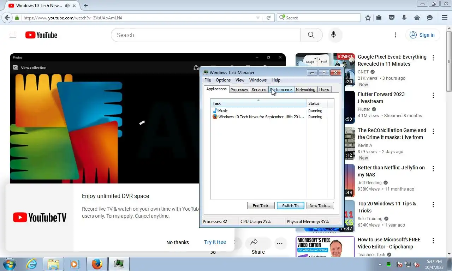Switch to Firefox via its taskbar icon
Viewport: 452px width, 271px height.
coord(97,264)
